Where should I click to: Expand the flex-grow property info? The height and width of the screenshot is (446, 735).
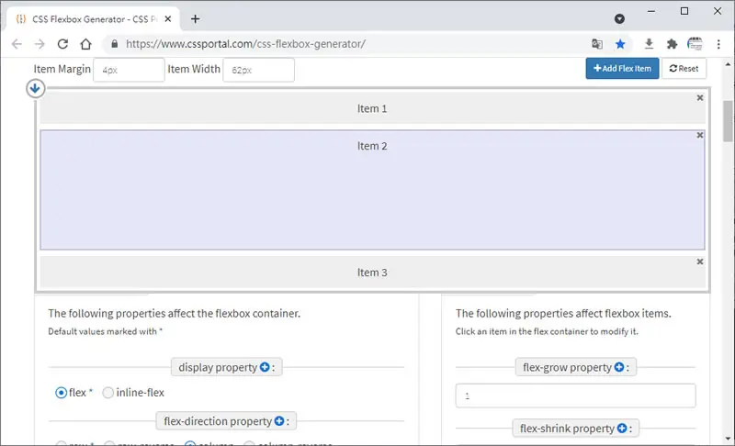[619, 367]
